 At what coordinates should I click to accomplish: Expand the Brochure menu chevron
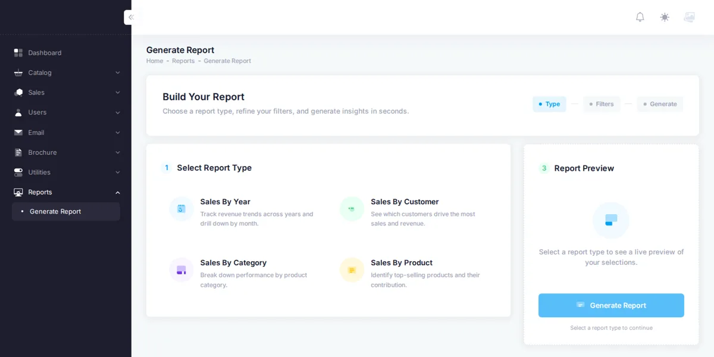tap(118, 152)
